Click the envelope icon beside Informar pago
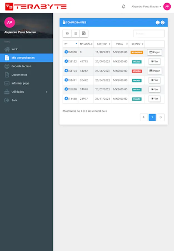Image resolution: width=174 pixels, height=251 pixels. [x=7, y=83]
